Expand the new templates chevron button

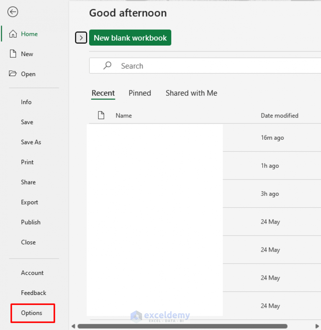[x=81, y=38]
